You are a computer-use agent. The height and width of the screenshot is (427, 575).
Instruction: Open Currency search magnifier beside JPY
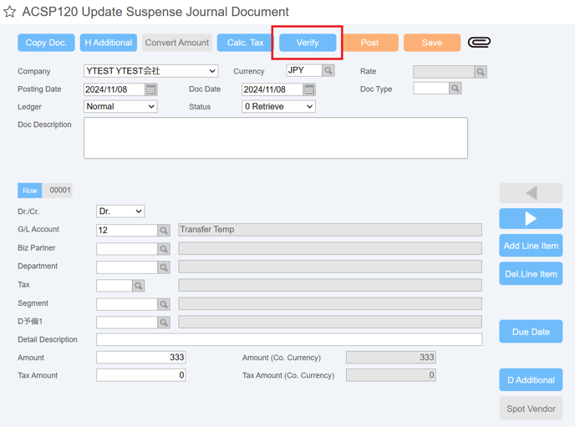coord(328,70)
